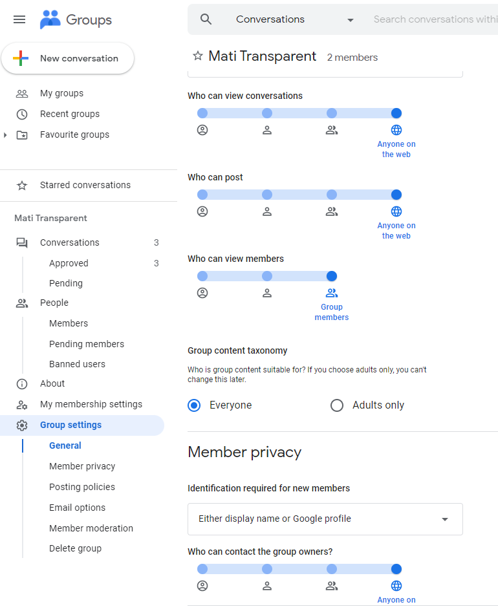The width and height of the screenshot is (498, 611).
Task: Open Posting policies settings section
Action: (x=82, y=487)
